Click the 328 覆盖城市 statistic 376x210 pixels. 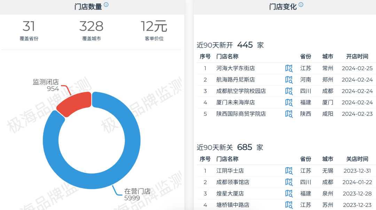click(91, 31)
